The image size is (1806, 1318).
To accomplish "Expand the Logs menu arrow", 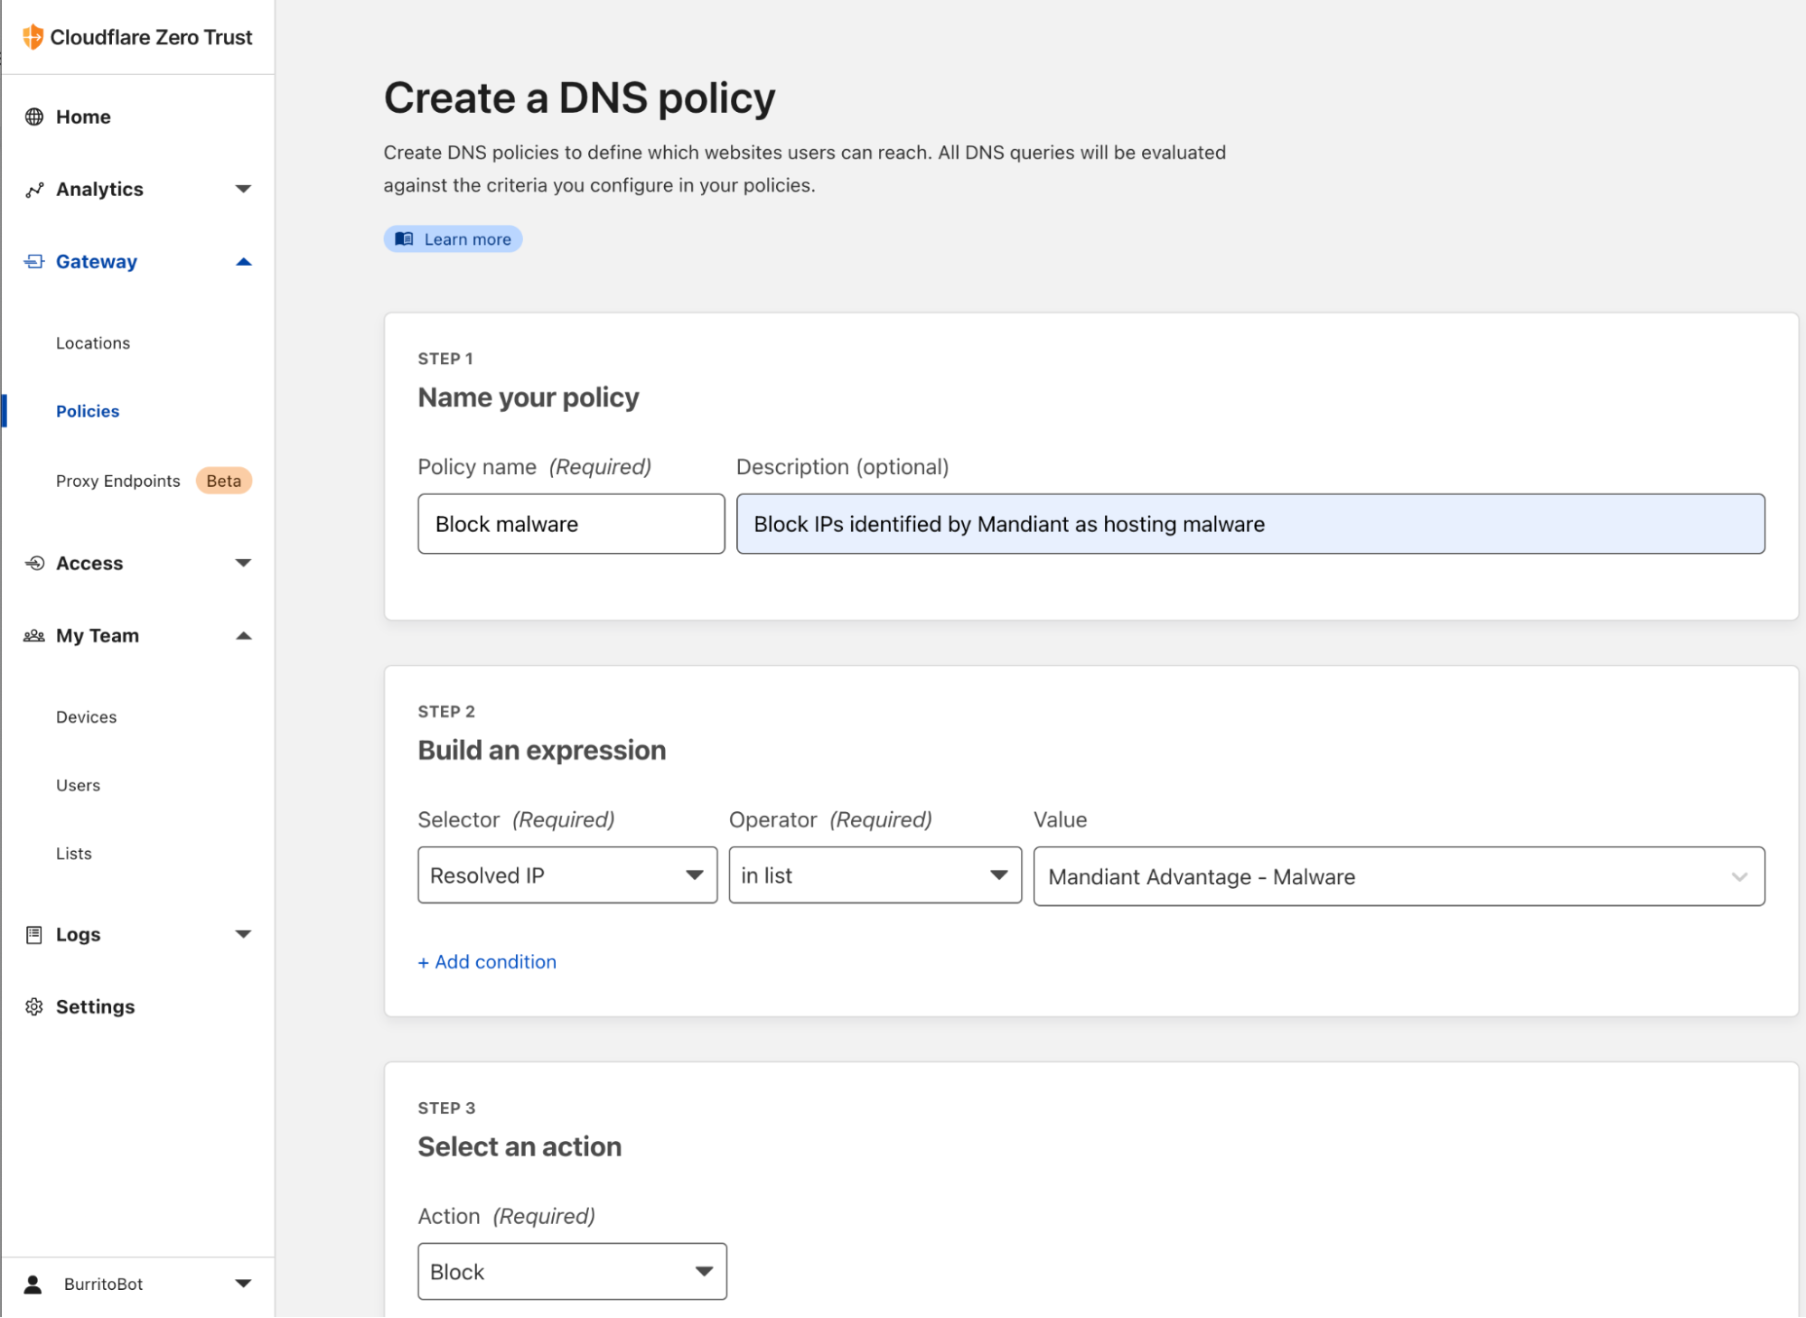I will click(x=243, y=935).
